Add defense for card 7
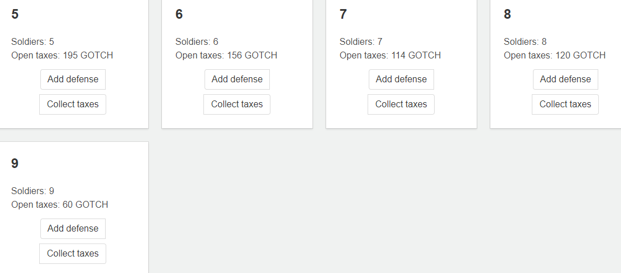This screenshot has height=273, width=621. click(x=401, y=79)
